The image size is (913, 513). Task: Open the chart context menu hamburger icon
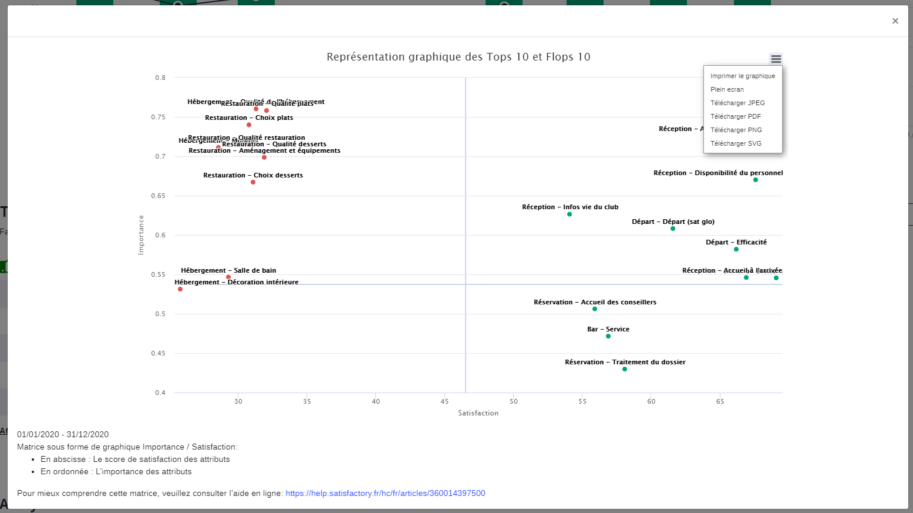click(x=776, y=59)
